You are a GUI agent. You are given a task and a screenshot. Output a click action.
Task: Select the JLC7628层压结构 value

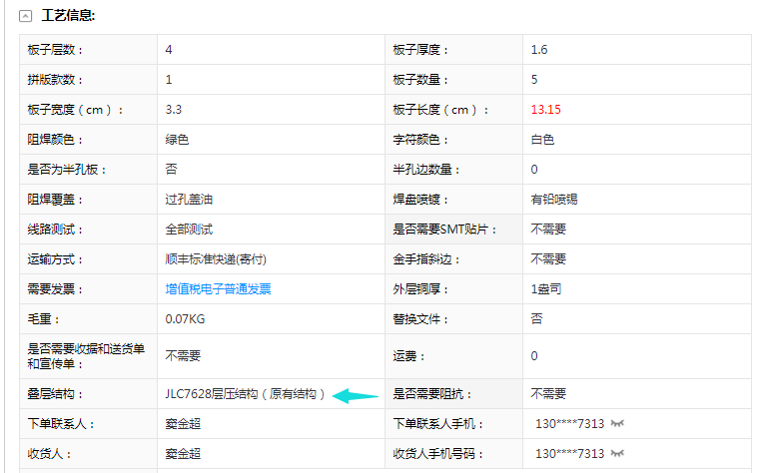click(x=246, y=394)
